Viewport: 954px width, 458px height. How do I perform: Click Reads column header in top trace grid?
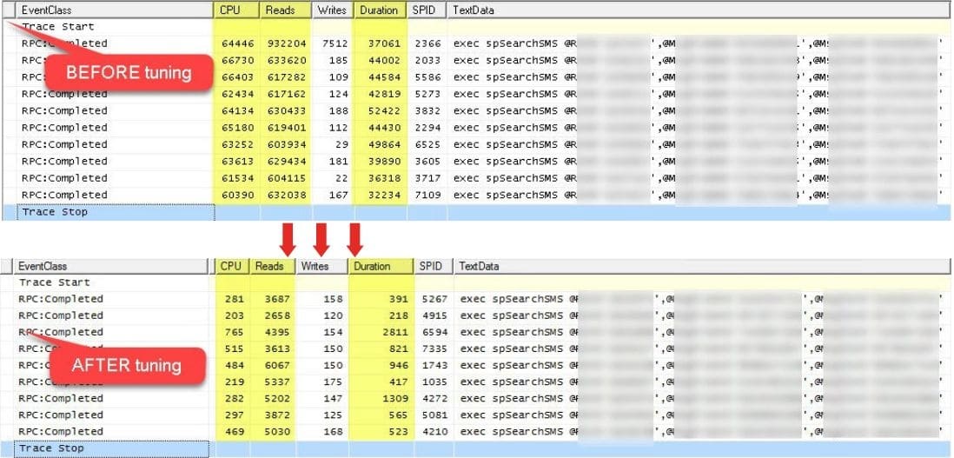285,10
